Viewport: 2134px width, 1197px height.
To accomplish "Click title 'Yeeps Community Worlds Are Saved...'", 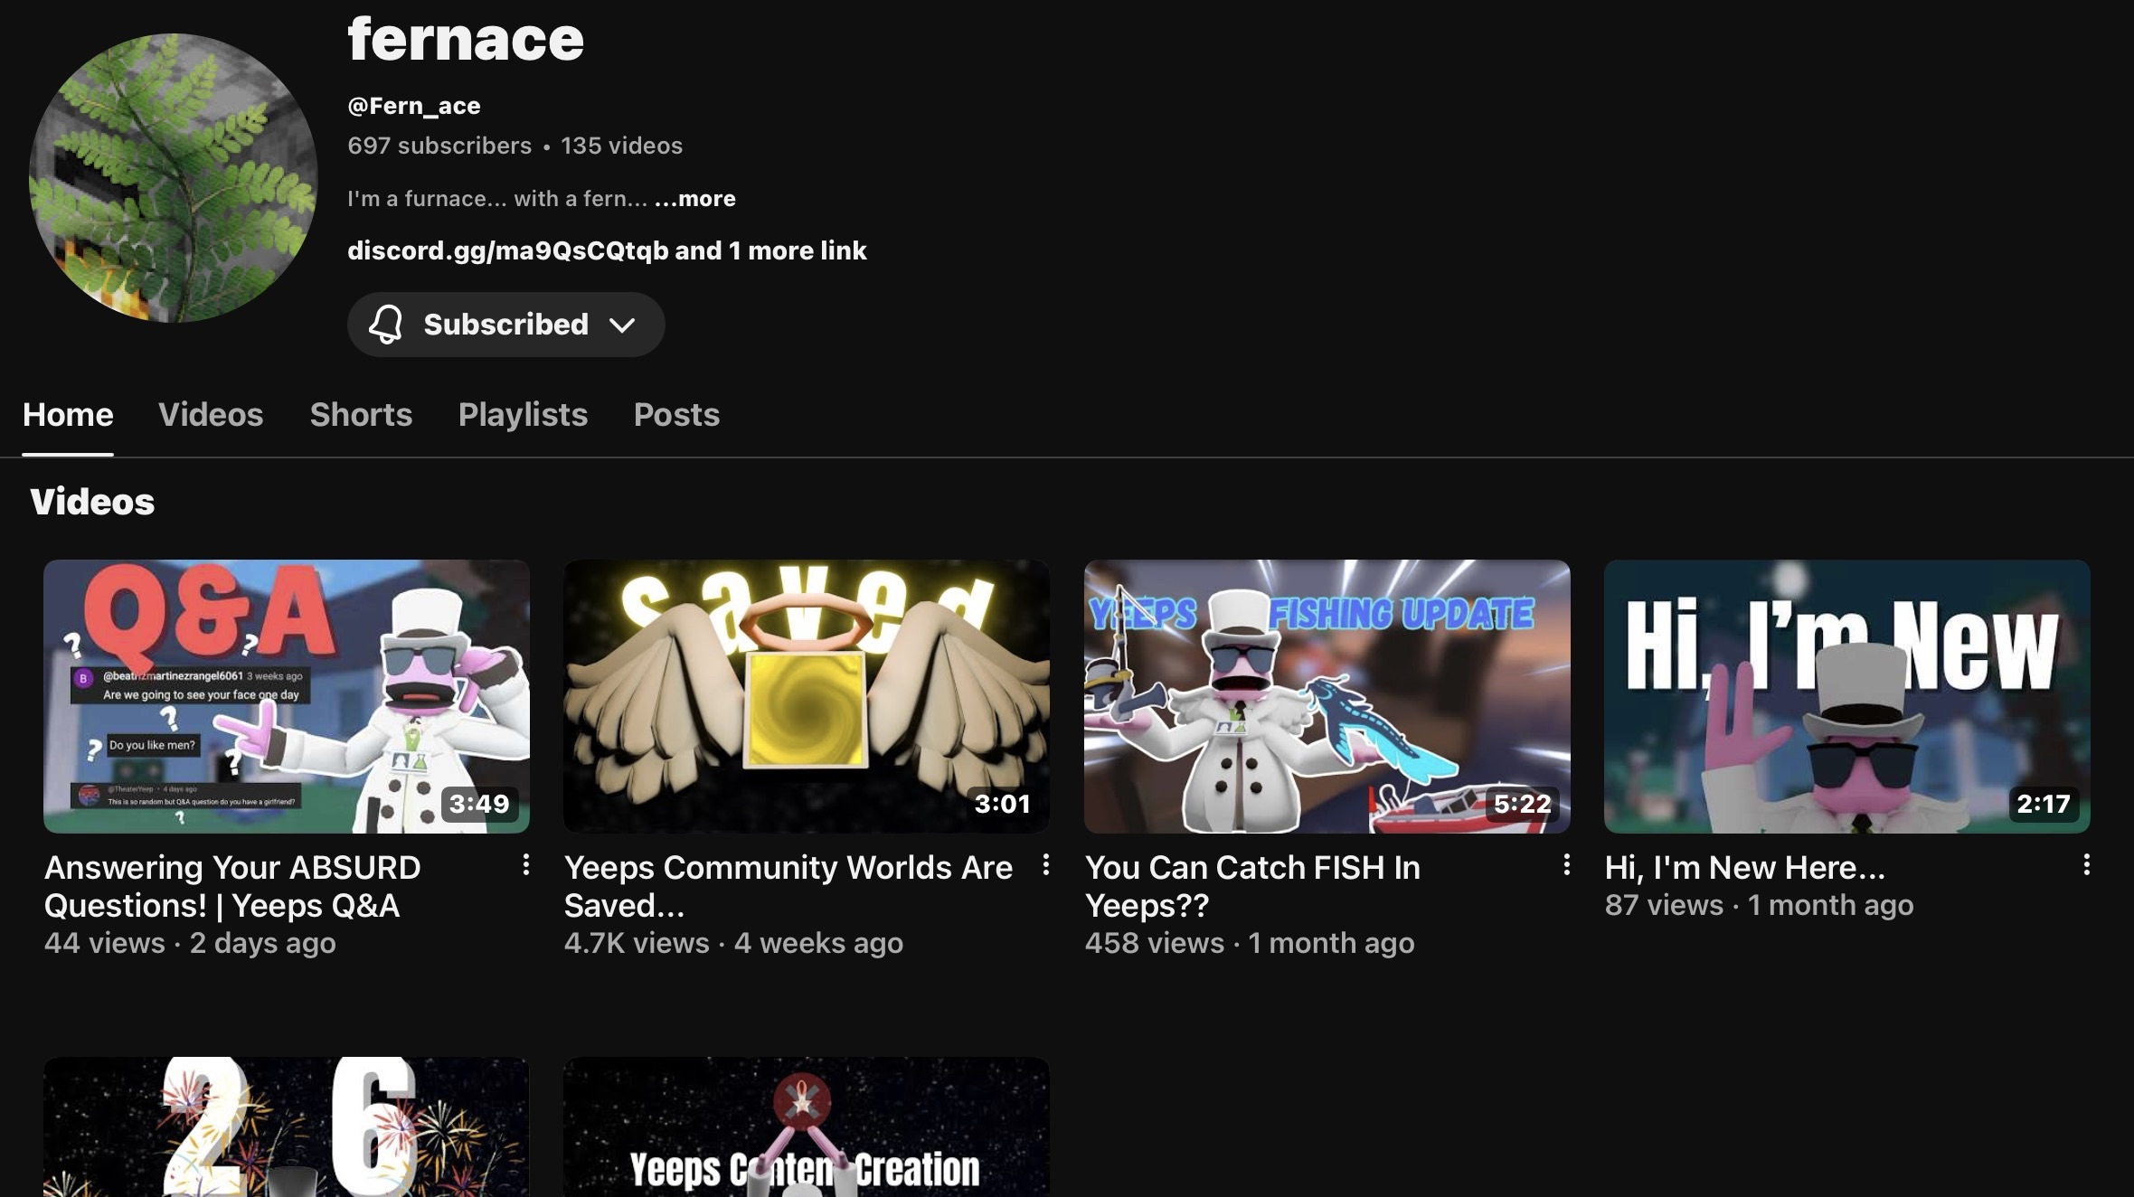I will (x=788, y=886).
